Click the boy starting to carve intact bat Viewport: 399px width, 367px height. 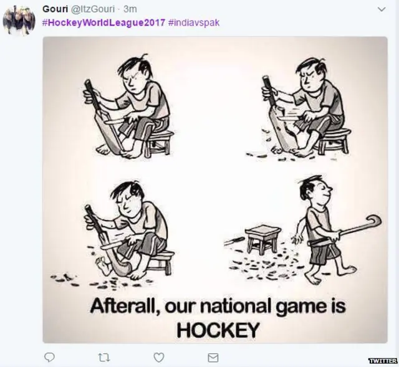(x=128, y=105)
